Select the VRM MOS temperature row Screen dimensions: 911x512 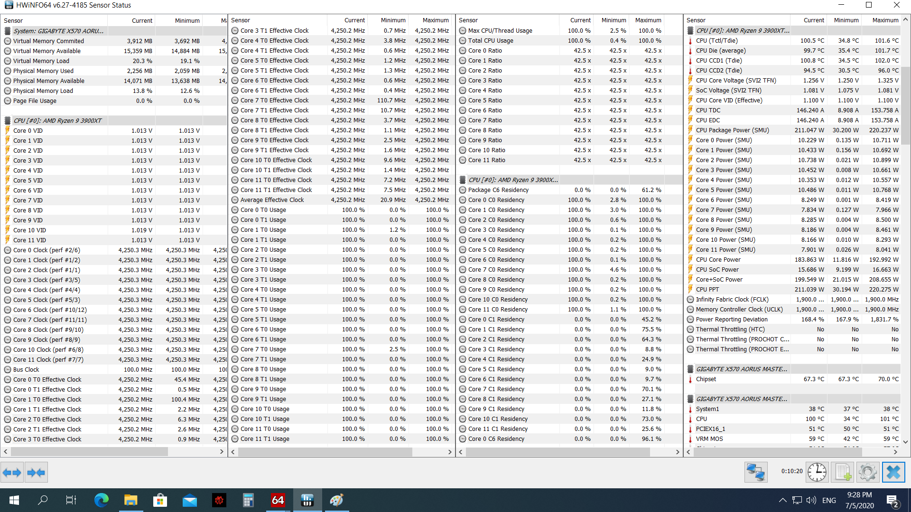click(x=793, y=439)
